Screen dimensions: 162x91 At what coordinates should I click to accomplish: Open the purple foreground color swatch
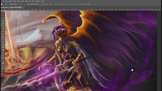(3, 70)
